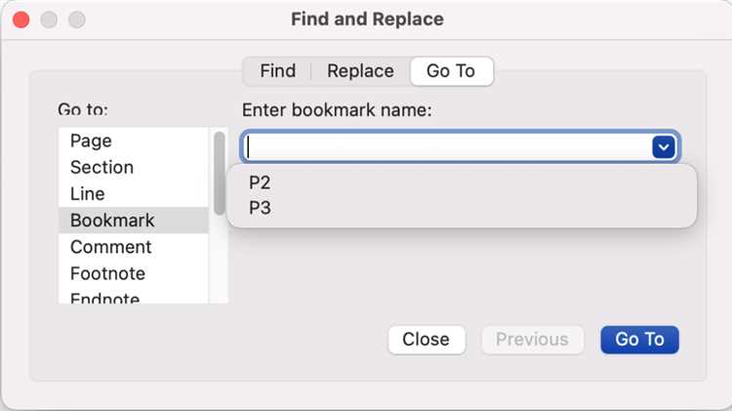The width and height of the screenshot is (732, 411).
Task: Collapse the bookmark name dropdown arrow
Action: 664,147
